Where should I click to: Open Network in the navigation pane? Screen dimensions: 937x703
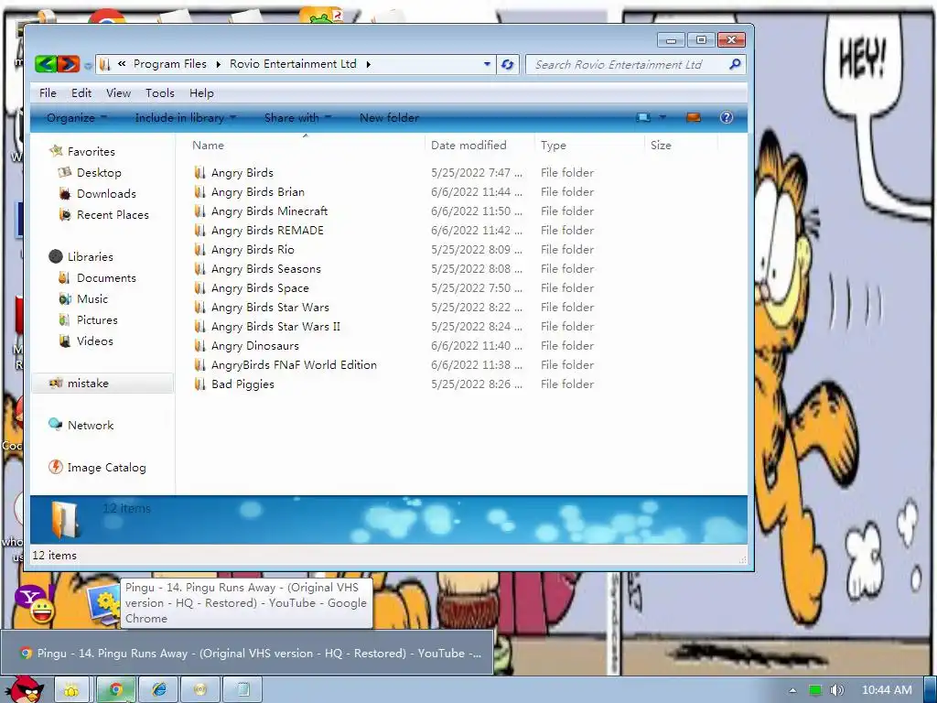[91, 425]
